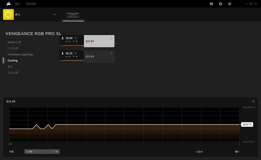
Task: Click the yellow default profile icon
Action: [8, 14]
